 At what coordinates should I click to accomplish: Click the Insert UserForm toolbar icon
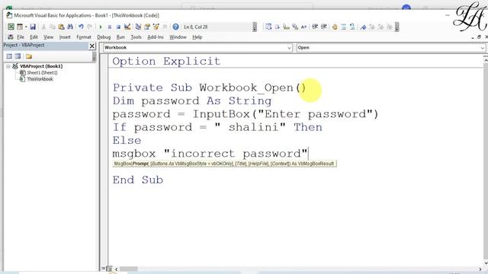[20, 27]
